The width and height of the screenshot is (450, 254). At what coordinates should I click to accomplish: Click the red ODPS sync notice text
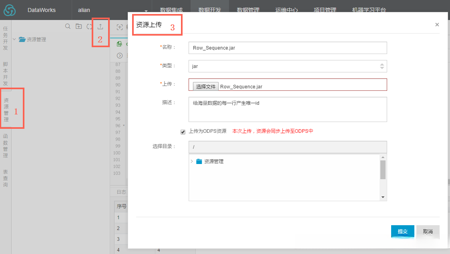(x=273, y=131)
